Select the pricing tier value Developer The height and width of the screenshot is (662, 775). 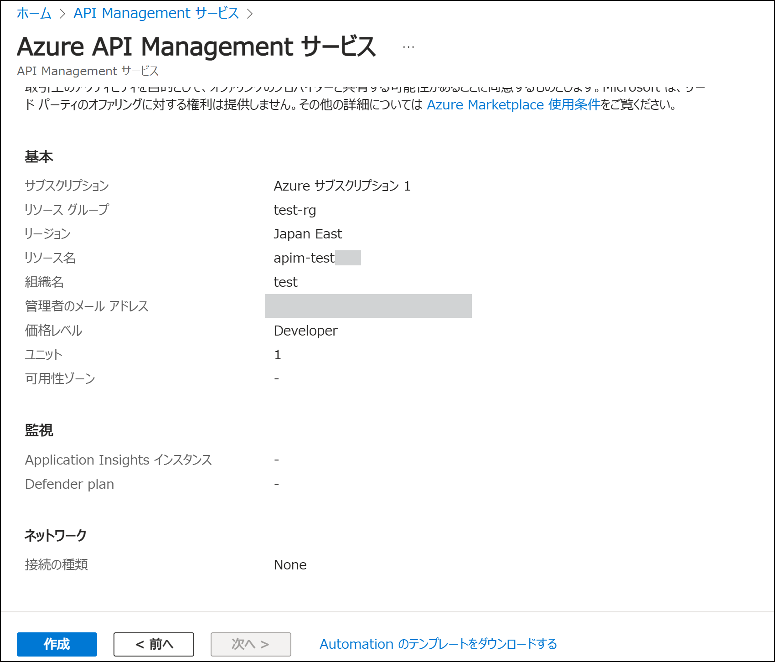305,331
